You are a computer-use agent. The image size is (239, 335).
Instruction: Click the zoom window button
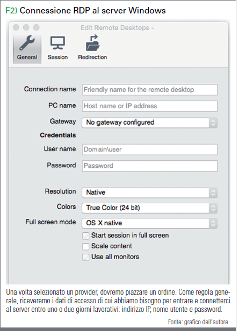click(x=37, y=27)
